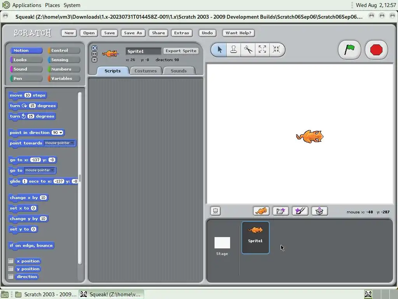Click the steps value in move block
Image resolution: width=398 pixels, height=299 pixels.
point(28,95)
